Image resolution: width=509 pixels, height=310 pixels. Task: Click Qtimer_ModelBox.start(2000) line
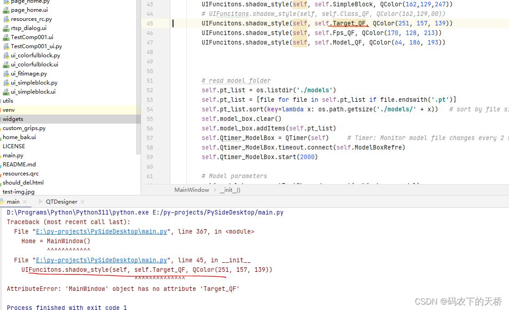pos(260,157)
